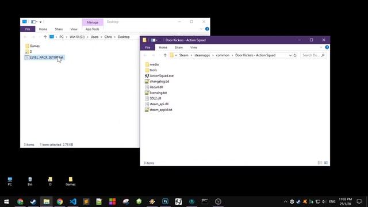Screen dimensions: 368x207
Task: Open the Windows Start menu
Action: (6, 201)
